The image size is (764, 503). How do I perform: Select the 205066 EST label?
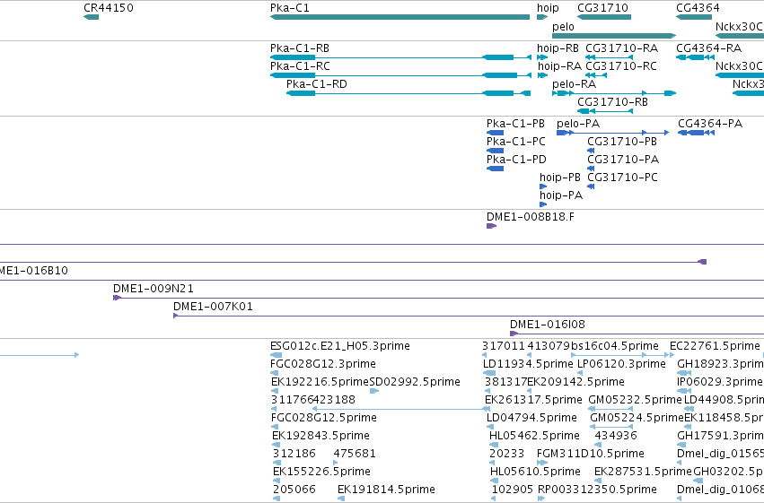click(x=294, y=490)
